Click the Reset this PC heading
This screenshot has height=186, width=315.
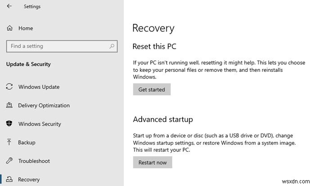[x=154, y=47]
